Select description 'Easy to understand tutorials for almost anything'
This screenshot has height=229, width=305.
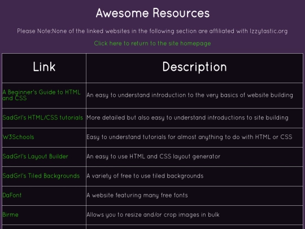tap(189, 137)
